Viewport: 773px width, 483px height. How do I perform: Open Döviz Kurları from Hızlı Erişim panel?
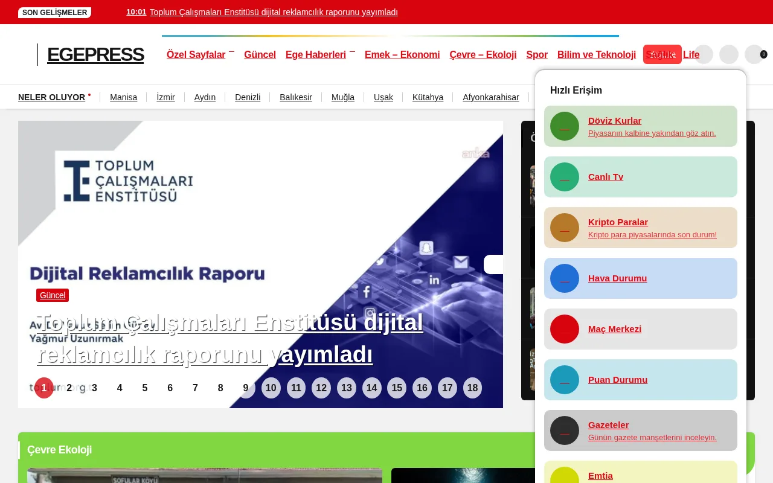click(565, 126)
